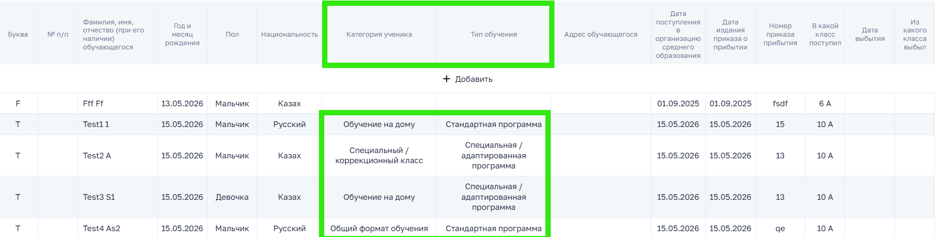Select student name Test3 S1

point(99,197)
